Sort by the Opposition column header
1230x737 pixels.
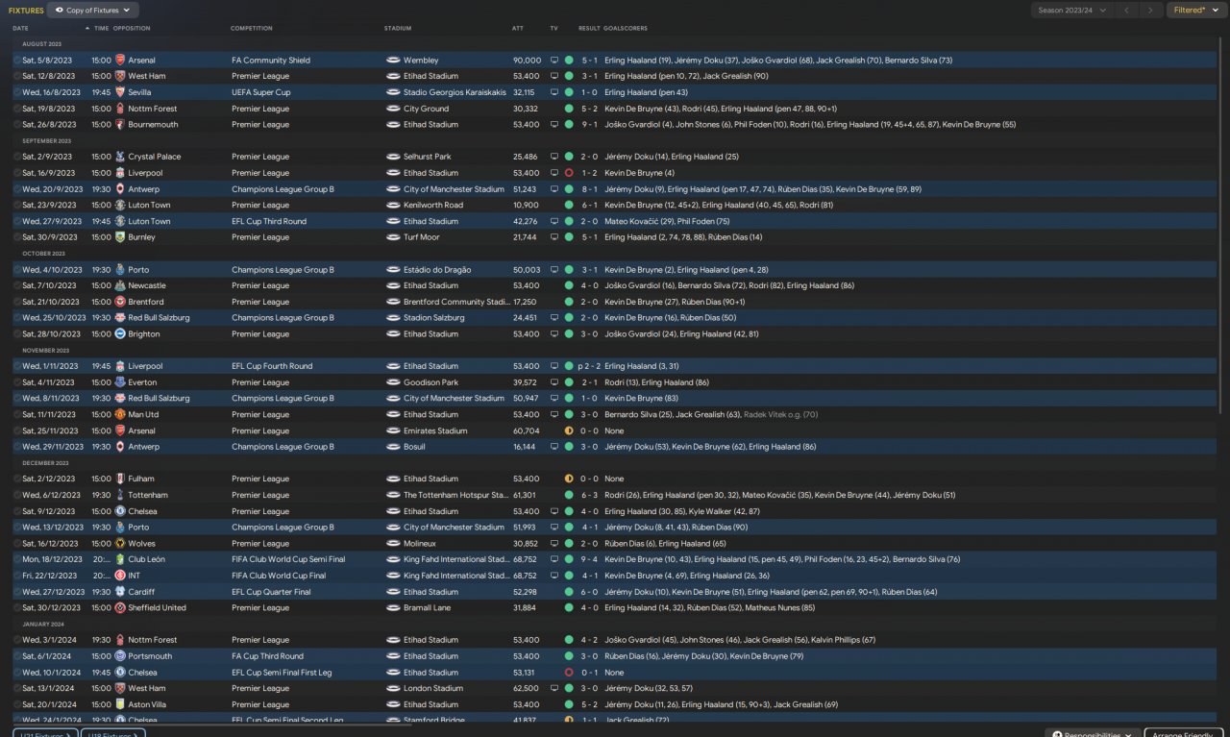pos(132,28)
